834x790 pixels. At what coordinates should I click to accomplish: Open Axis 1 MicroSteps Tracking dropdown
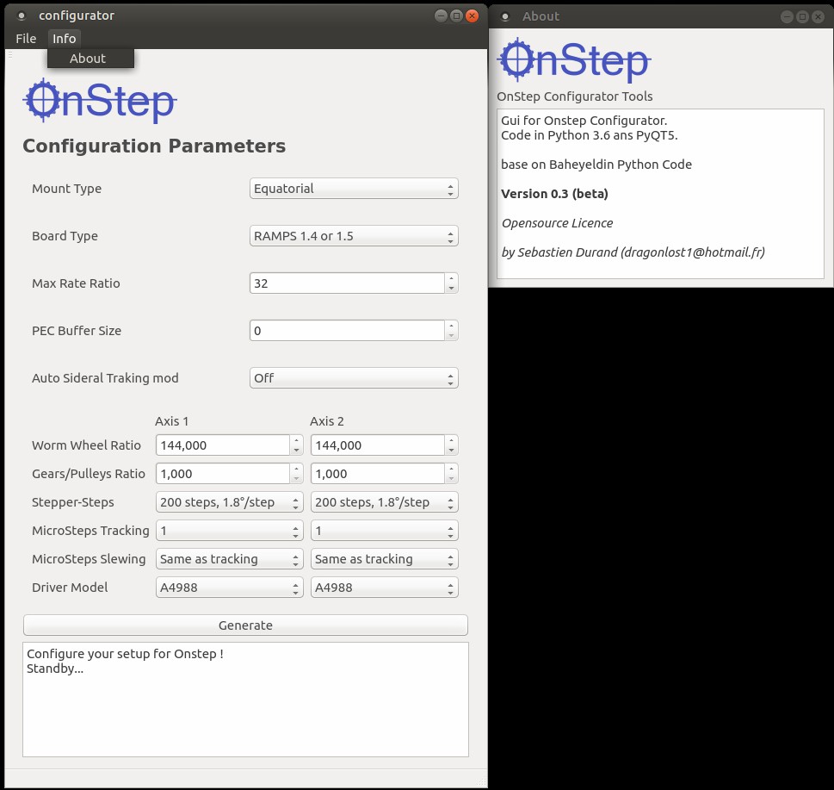pos(229,531)
